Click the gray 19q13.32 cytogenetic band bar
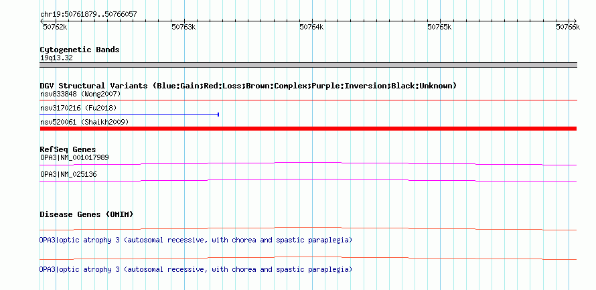Viewport: 596px width, 290px height. coord(308,65)
